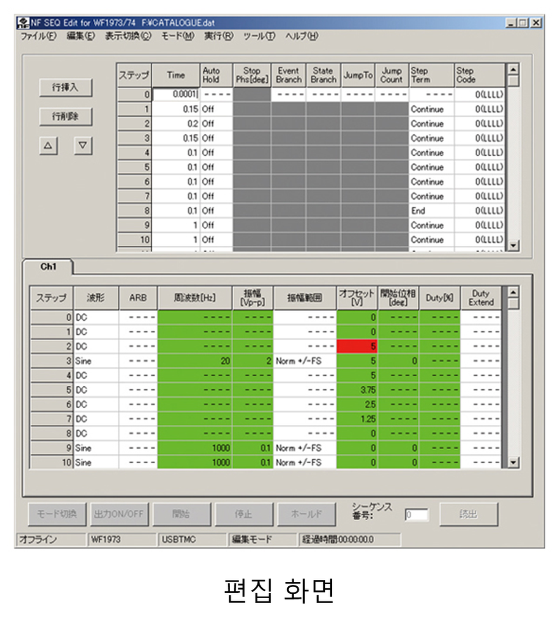
Task: Select Sine waveform cell in step 3
Action: click(96, 361)
